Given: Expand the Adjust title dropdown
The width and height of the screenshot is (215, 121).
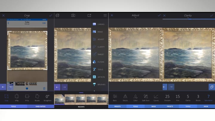Looking at the screenshot, I should [x=136, y=16].
